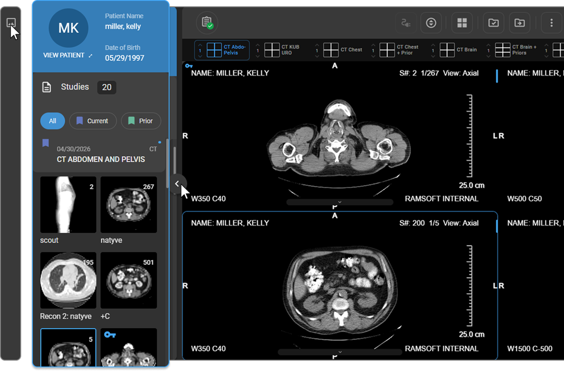564x371 pixels.
Task: Step the CT Brain + Priors layout counter
Action: coord(488,50)
